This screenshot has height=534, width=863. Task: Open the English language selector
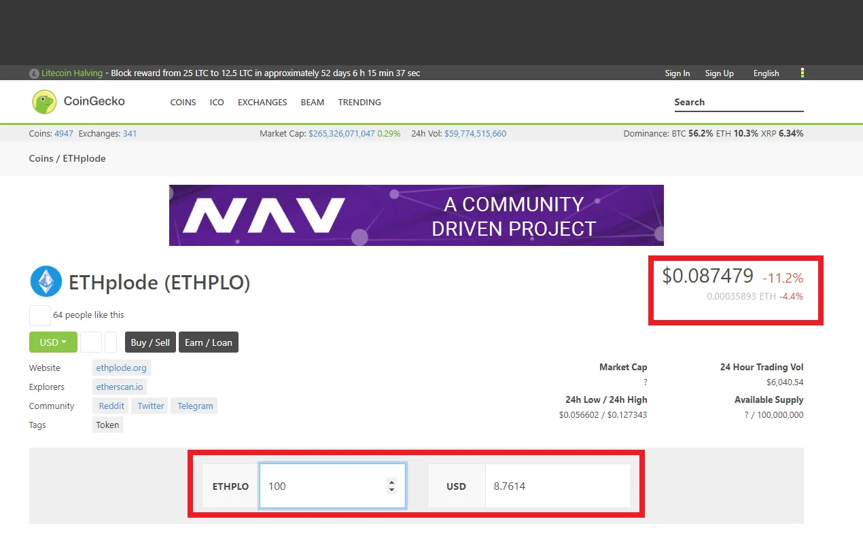(x=766, y=73)
